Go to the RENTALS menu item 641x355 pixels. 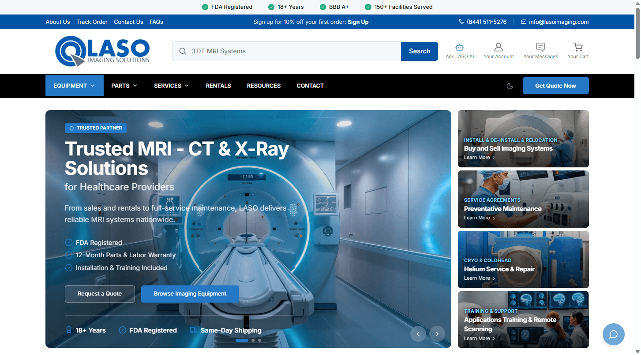(218, 85)
